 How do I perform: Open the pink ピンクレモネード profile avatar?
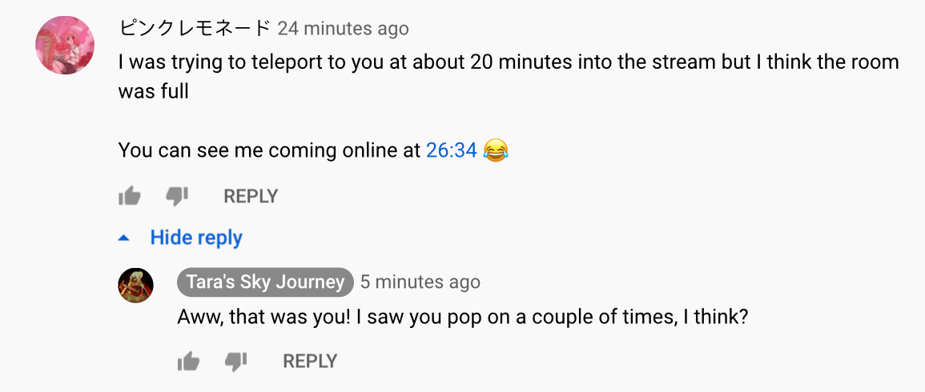(65, 45)
